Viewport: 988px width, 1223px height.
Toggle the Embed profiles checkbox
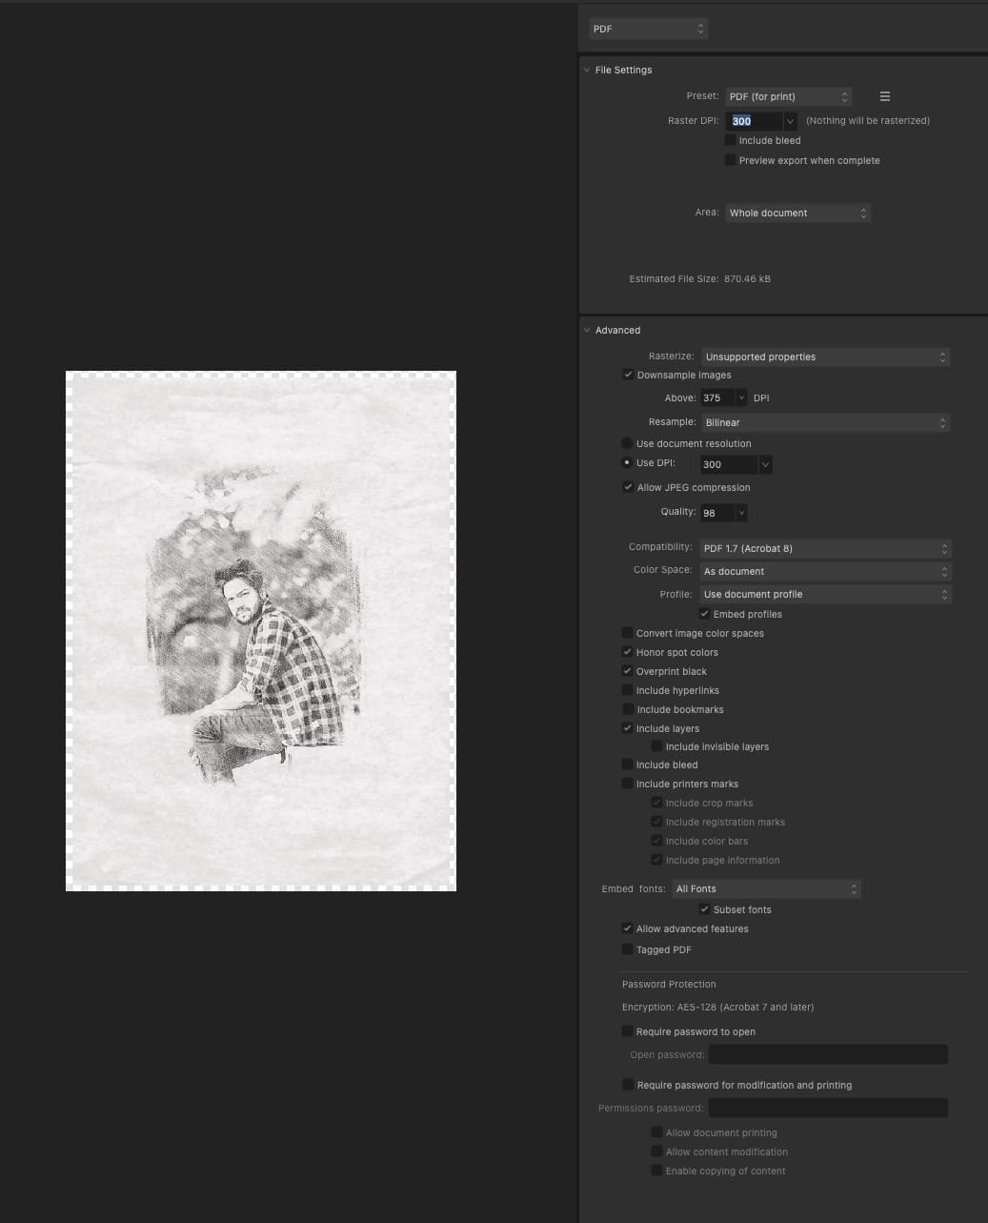tap(704, 614)
